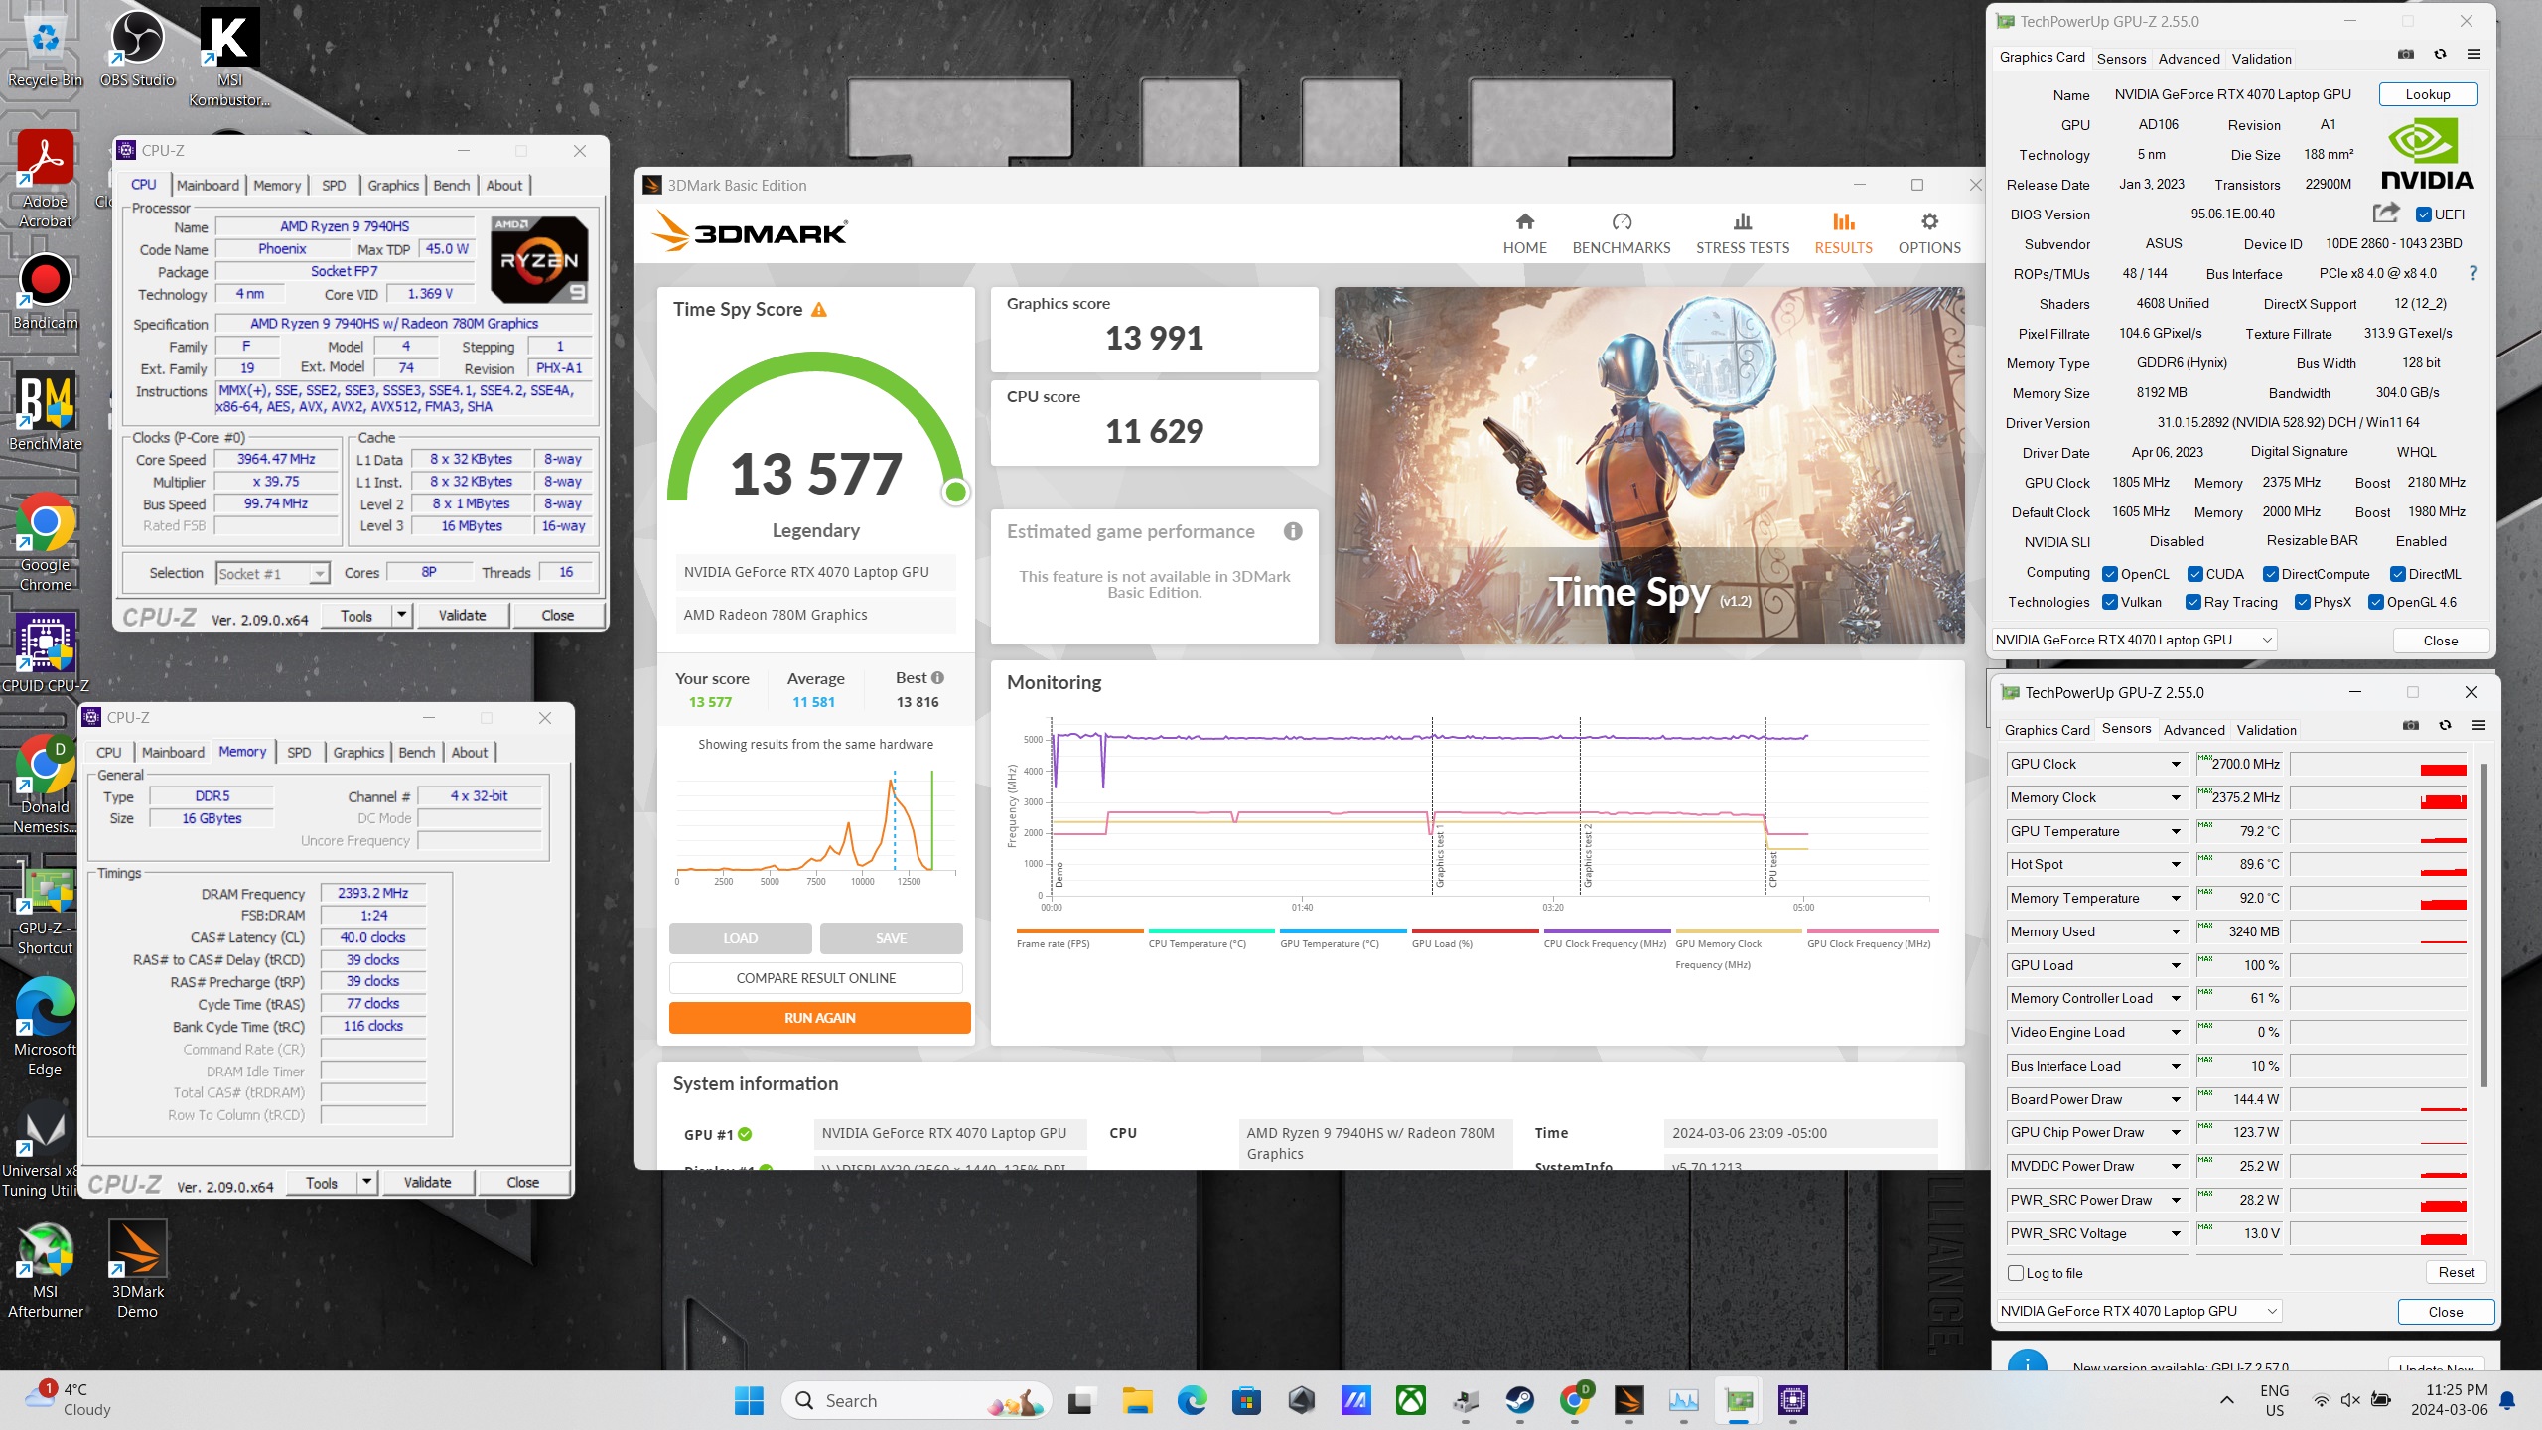Click refresh icon in upper GPU-Z window
Screen dimensions: 2542x1430
point(2440,55)
